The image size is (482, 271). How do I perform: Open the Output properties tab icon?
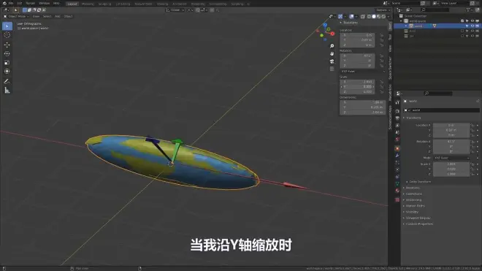[397, 118]
